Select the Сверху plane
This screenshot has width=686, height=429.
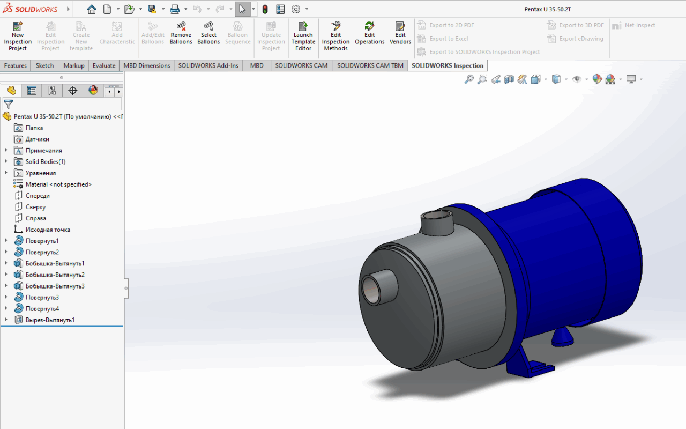coord(35,207)
